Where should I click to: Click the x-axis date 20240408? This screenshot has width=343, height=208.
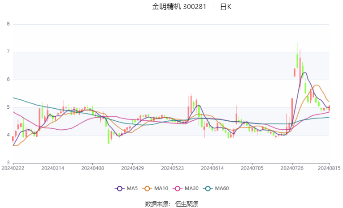(92, 168)
